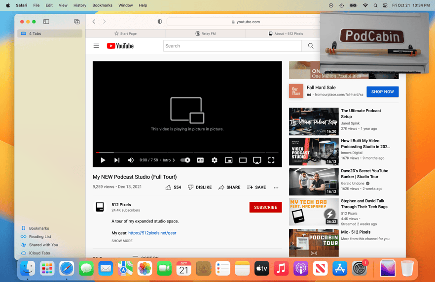Viewport: 435px width, 282px height.
Task: Select the 4 Tabs sidebar group
Action: pyautogui.click(x=50, y=33)
